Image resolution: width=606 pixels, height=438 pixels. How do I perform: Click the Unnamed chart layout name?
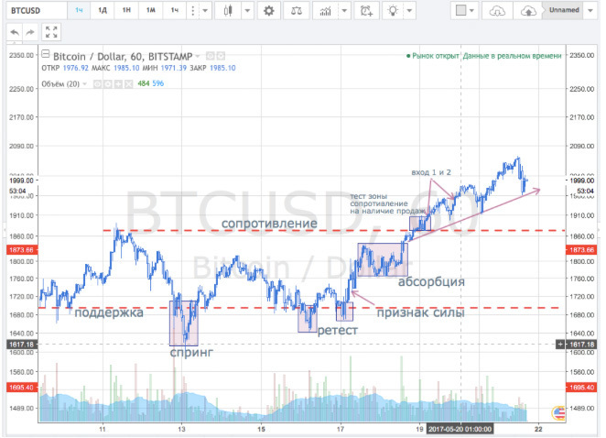coord(564,10)
